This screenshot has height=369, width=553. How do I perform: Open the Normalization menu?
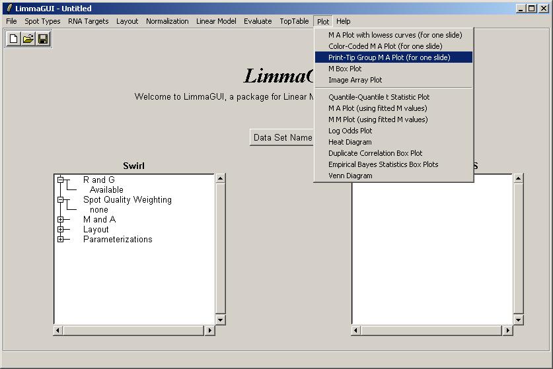[x=167, y=21]
